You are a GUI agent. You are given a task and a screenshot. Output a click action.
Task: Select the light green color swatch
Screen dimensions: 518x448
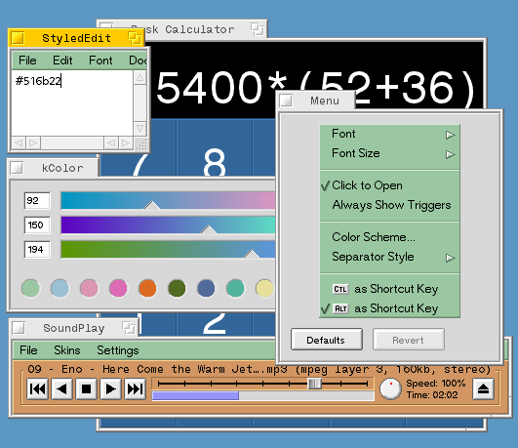30,288
